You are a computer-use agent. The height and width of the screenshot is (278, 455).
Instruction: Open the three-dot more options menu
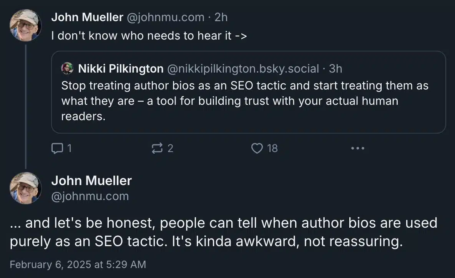pos(358,148)
